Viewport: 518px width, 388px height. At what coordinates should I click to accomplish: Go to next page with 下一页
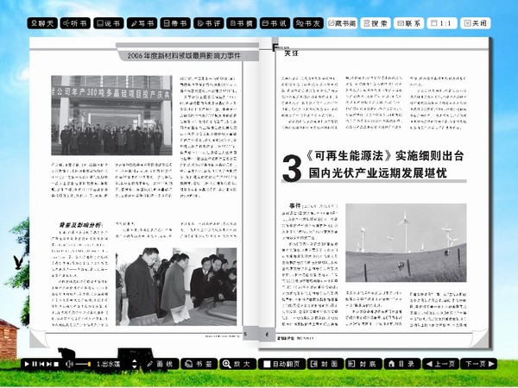(x=478, y=364)
